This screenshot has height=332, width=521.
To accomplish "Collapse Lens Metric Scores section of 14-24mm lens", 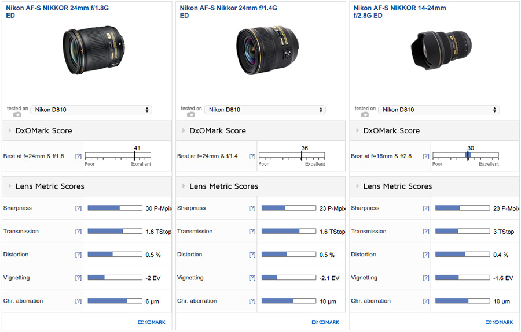I will click(357, 186).
